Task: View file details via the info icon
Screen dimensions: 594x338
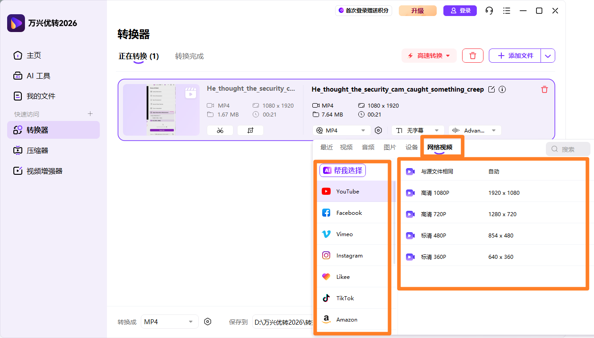Action: pyautogui.click(x=502, y=89)
